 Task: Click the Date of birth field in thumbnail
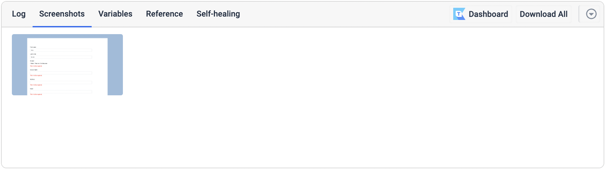pyautogui.click(x=61, y=73)
